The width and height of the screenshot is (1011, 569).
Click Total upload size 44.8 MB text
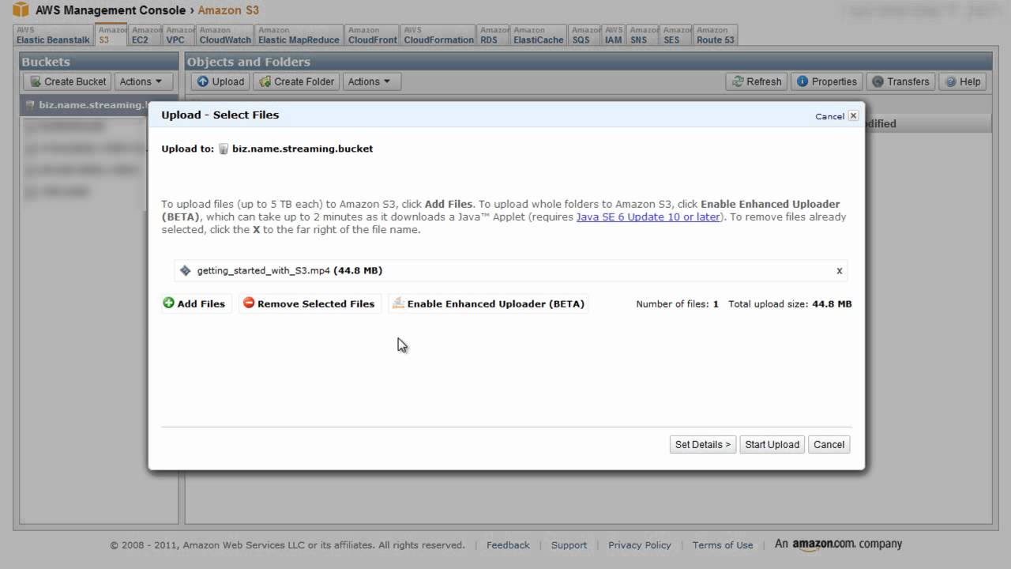point(790,303)
